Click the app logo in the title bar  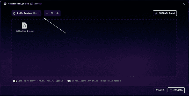pyautogui.click(x=5, y=4)
